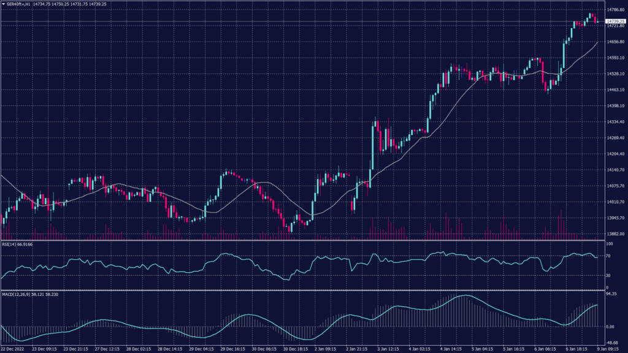
Task: Click the GER40ft+,H1 symbol title
Action: (22, 4)
